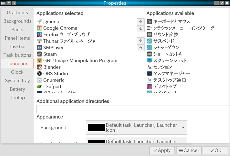Viewport: 230px width, 157px height.
Task: Select the SMPlayer launcher item
Action: click(53, 47)
